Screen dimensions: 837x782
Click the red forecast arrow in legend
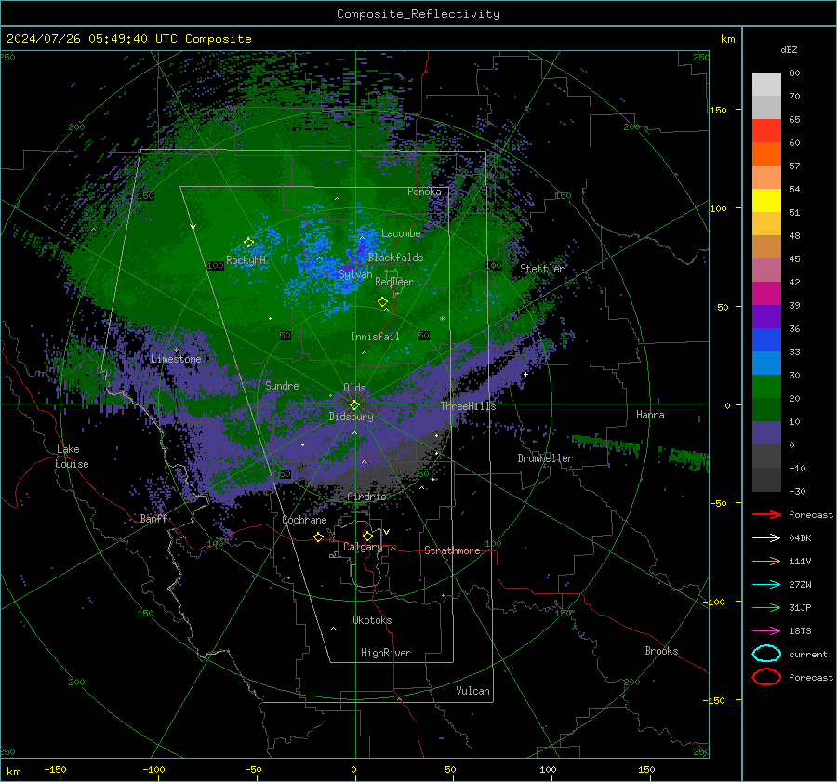(x=766, y=514)
